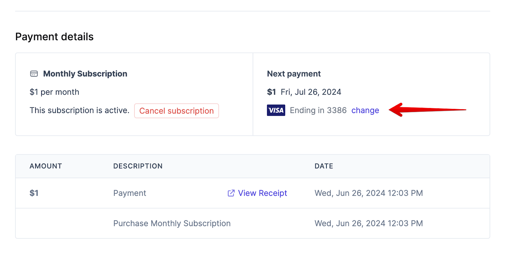Click the credit card icon beside Monthly Subscription
The width and height of the screenshot is (511, 261).
pos(33,73)
